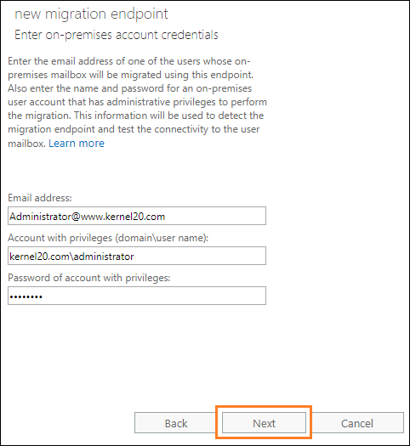This screenshot has height=446, width=410.
Task: Click the Next button
Action: tap(264, 423)
